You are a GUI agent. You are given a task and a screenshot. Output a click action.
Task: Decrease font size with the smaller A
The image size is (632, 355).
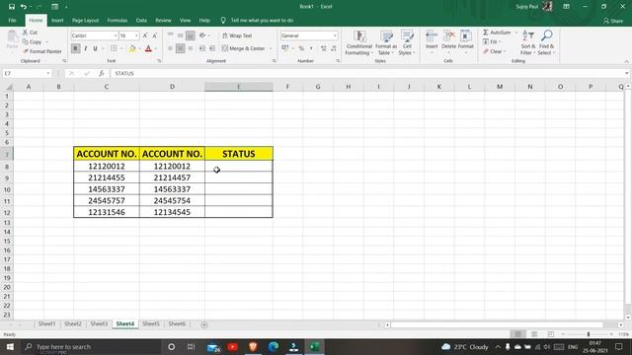pyautogui.click(x=154, y=35)
